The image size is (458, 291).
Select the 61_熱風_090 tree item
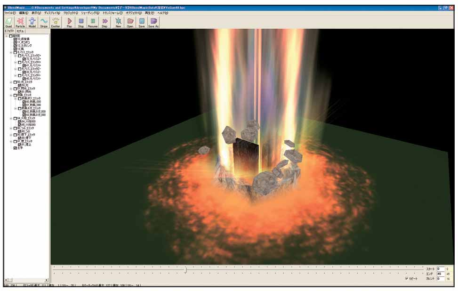click(x=33, y=105)
